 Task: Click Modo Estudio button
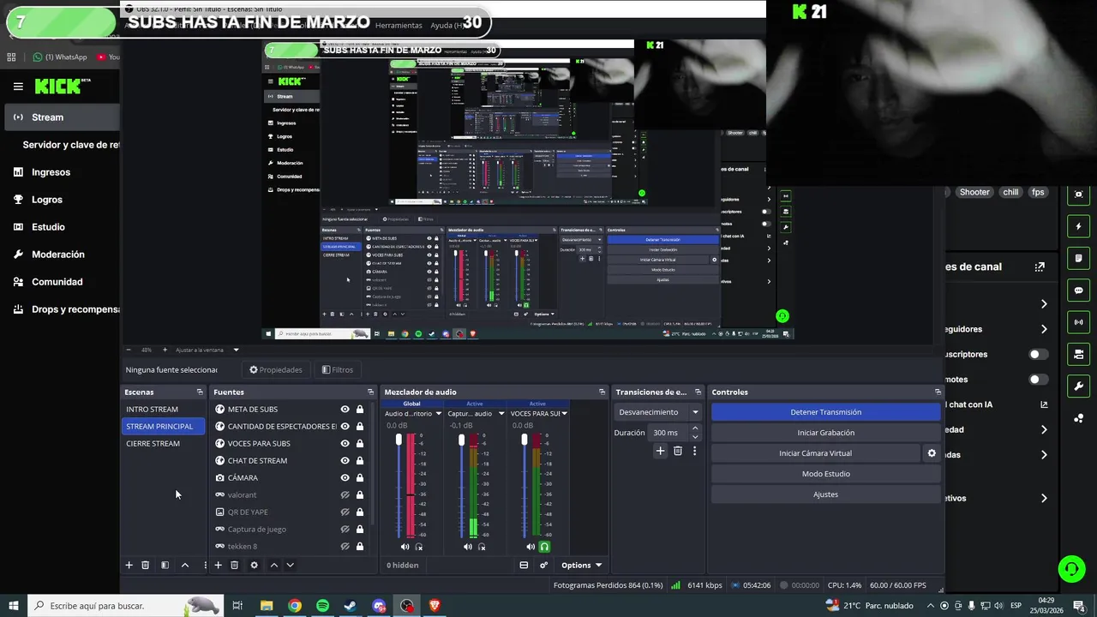[825, 474]
